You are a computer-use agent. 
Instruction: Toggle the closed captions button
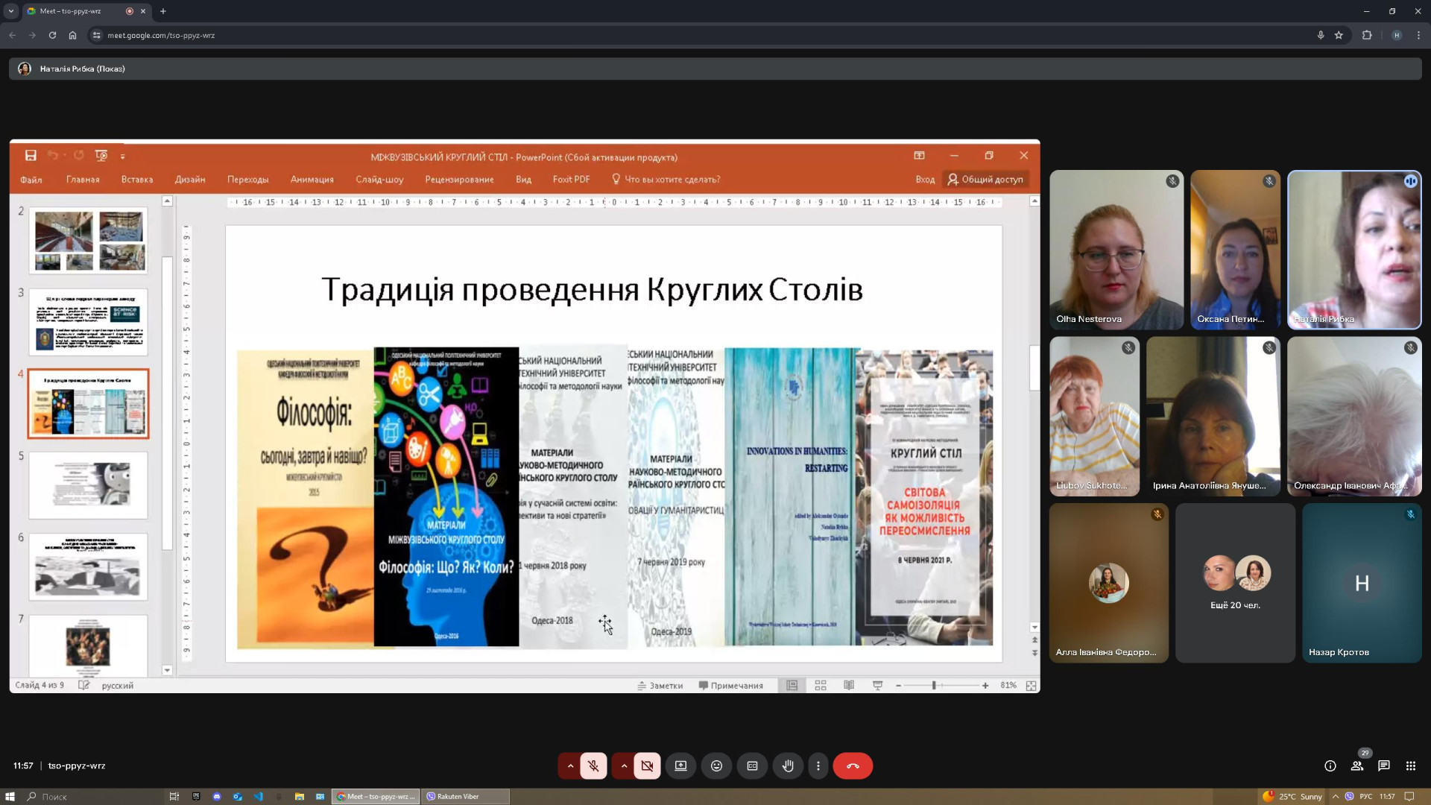coord(752,765)
